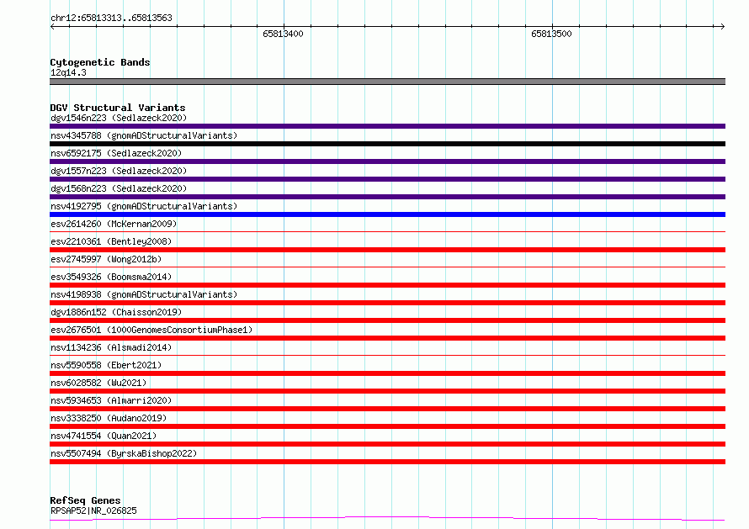Click the RefSeq Genes track title

point(85,500)
